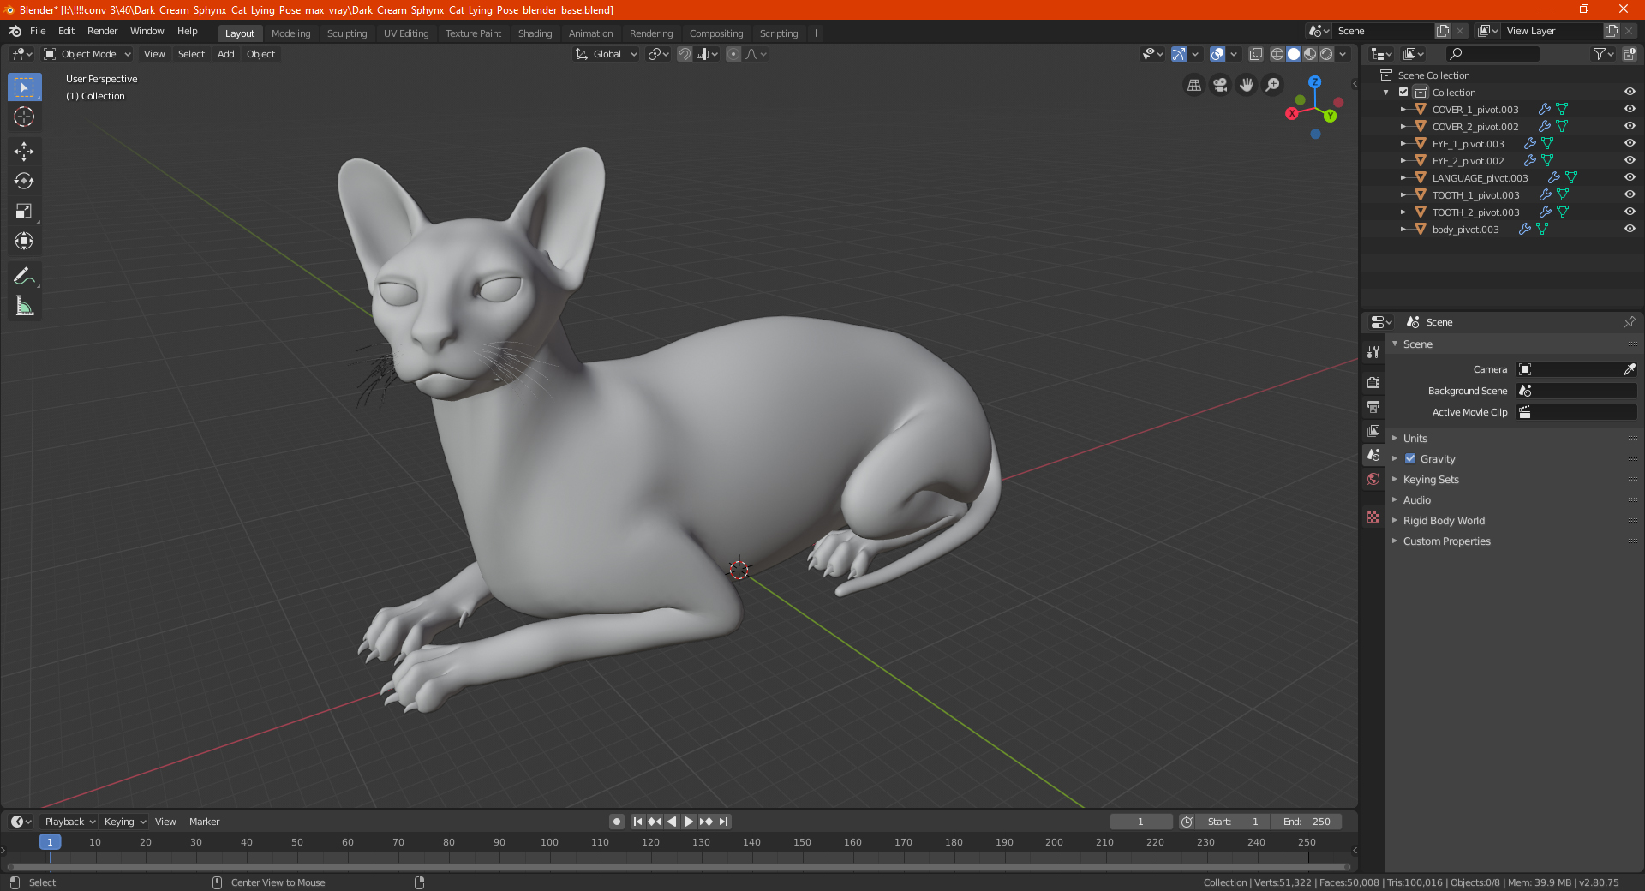Play animation in reverse
The image size is (1645, 891).
point(672,822)
